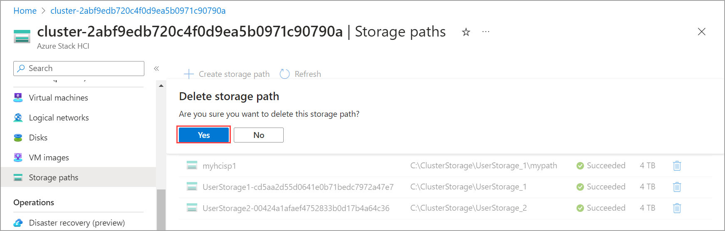Open Disaster recovery (preview) item
Viewport: 725px width, 231px height.
tap(77, 223)
